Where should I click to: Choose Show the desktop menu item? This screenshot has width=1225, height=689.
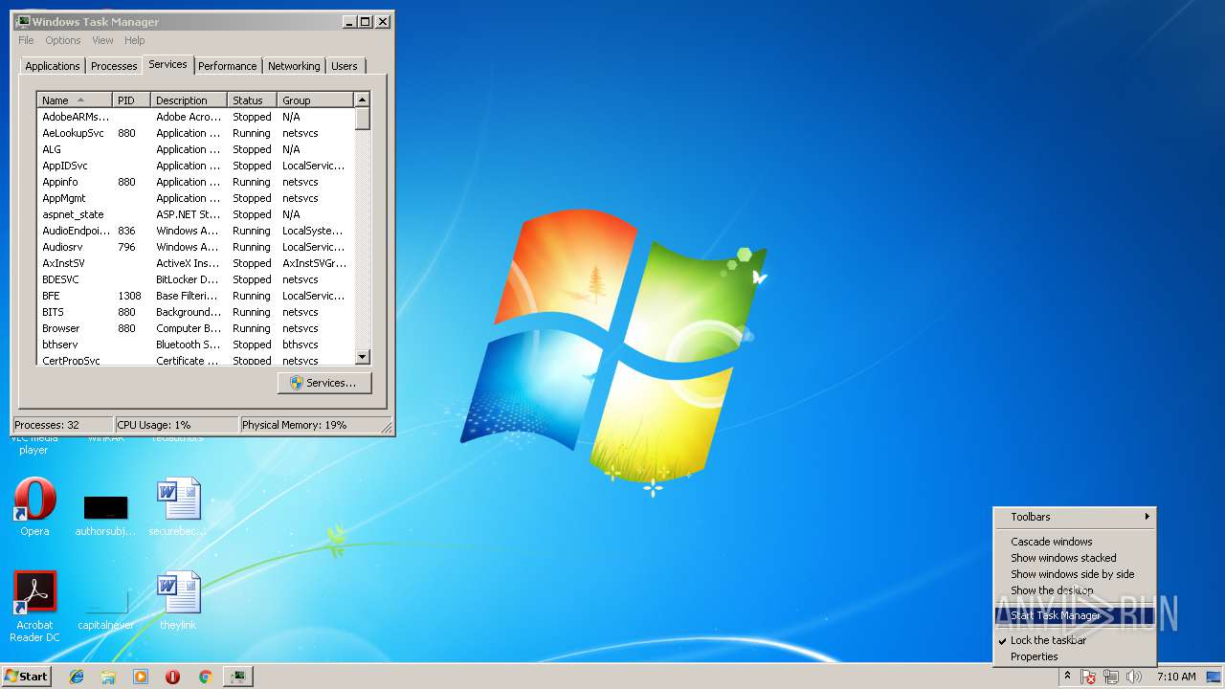1075,590
